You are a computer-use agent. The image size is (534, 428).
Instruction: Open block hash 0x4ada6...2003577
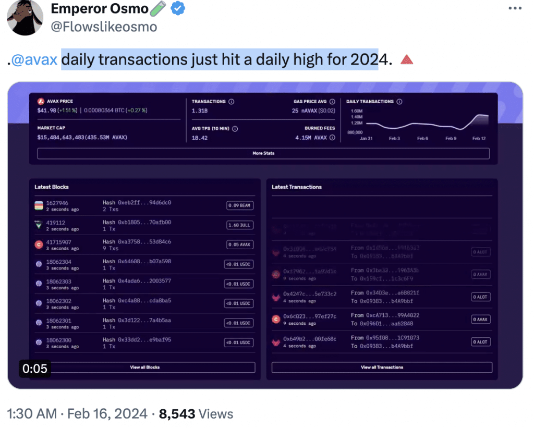tap(144, 281)
